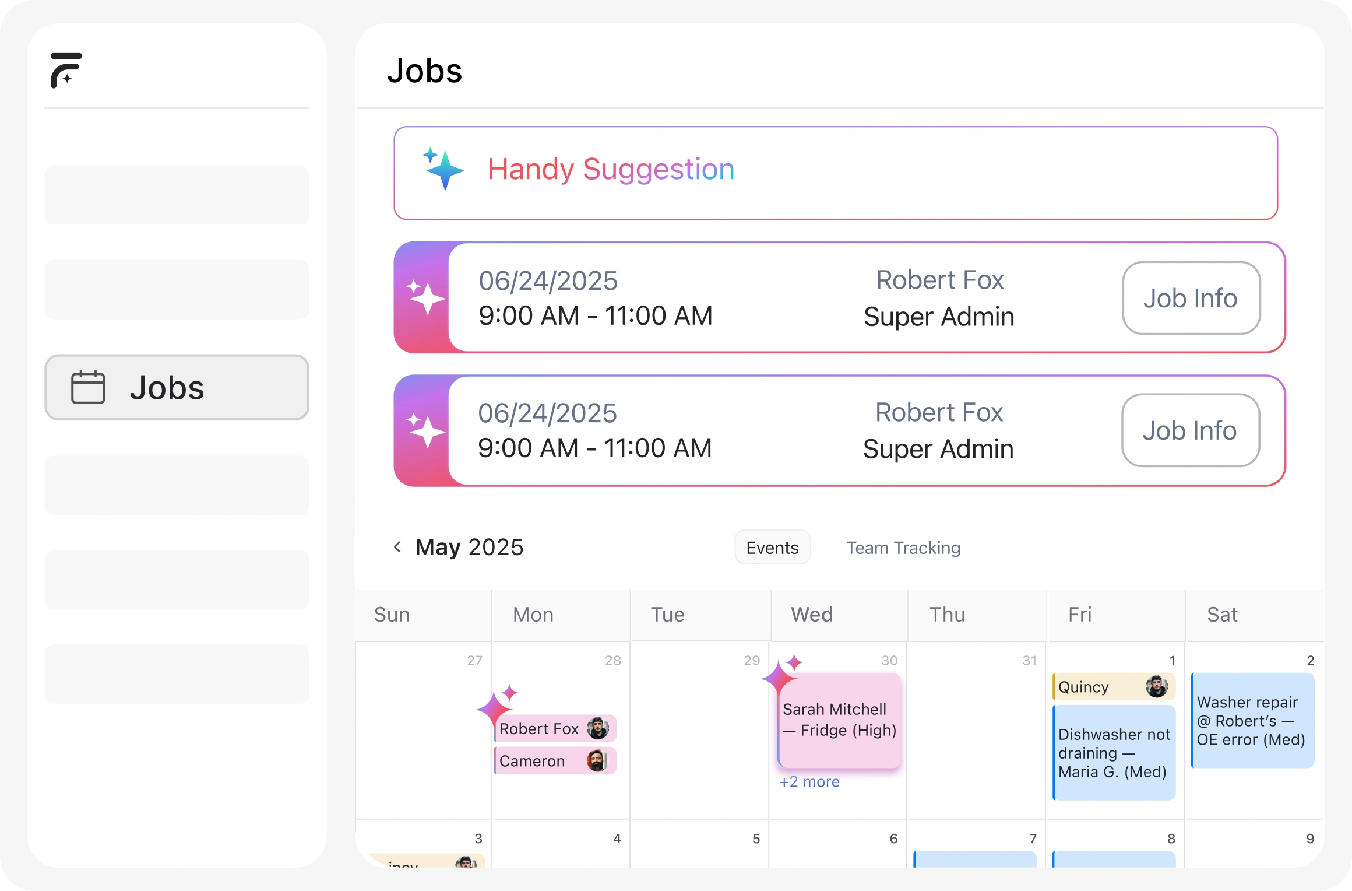Open the Dishwasher not draining event
Image resolution: width=1352 pixels, height=891 pixels.
[x=1114, y=753]
